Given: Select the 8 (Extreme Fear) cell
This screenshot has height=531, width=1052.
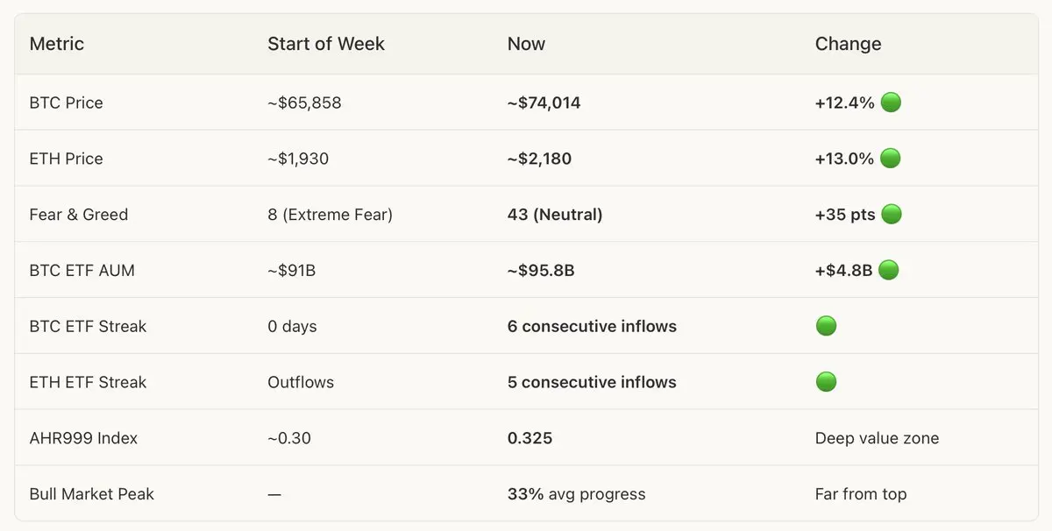Looking at the screenshot, I should point(331,215).
